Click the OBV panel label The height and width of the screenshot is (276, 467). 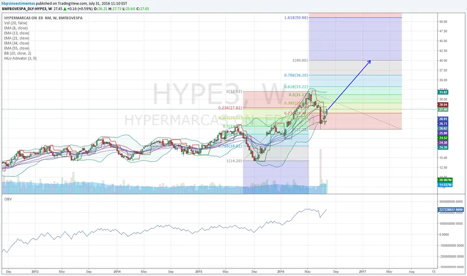pyautogui.click(x=8, y=199)
